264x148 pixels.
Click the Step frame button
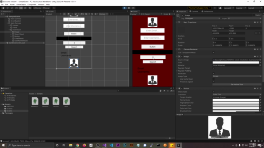pyautogui.click(x=133, y=8)
